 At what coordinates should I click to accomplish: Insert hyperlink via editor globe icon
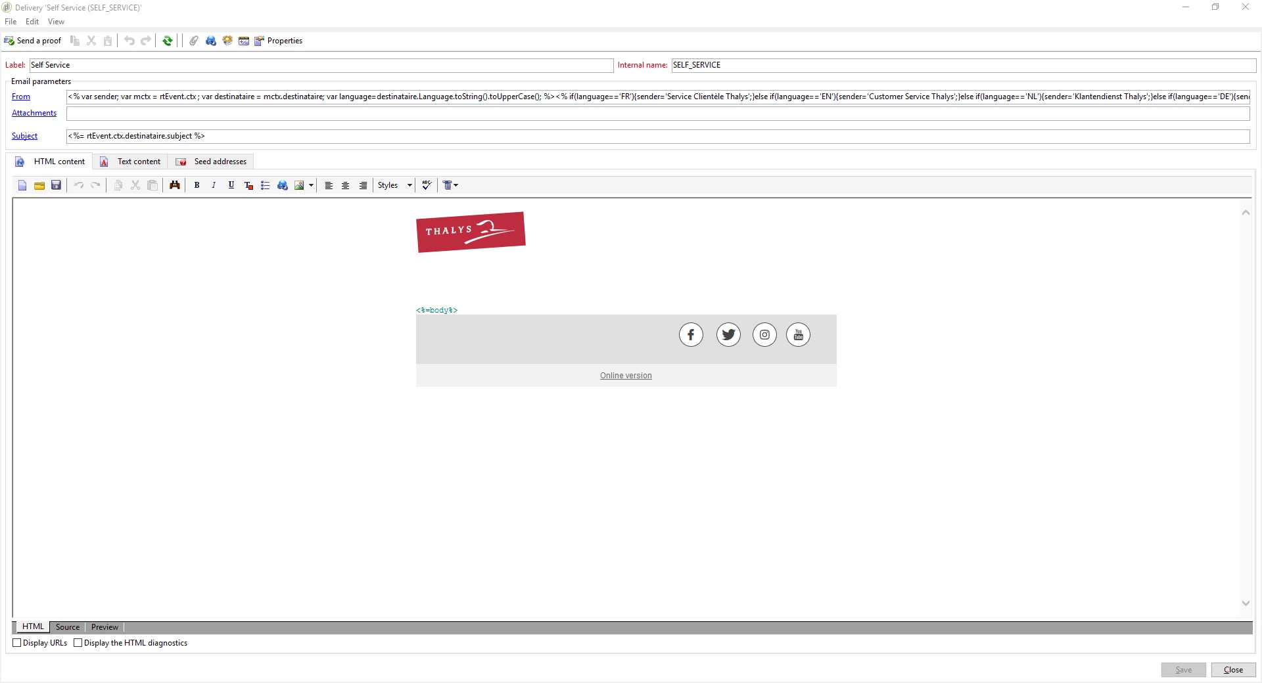(283, 185)
